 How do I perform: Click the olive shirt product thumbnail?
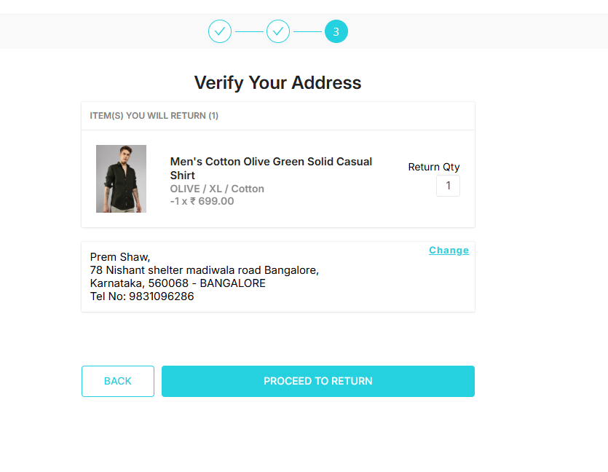(x=121, y=178)
